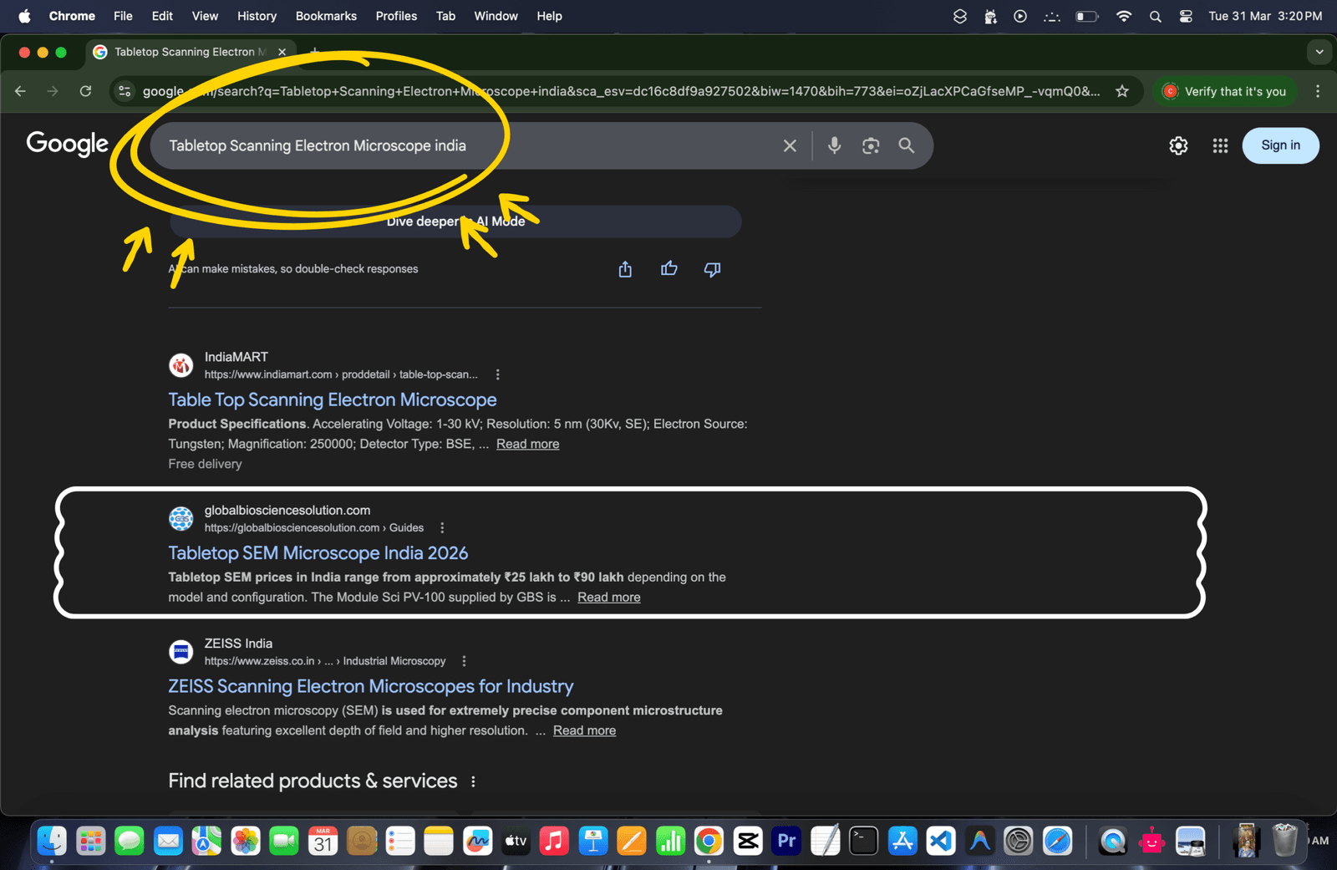Share the AI overview response
The width and height of the screenshot is (1337, 870).
pyautogui.click(x=625, y=269)
